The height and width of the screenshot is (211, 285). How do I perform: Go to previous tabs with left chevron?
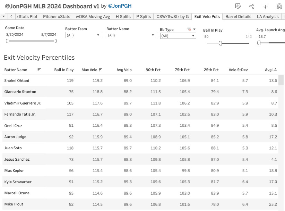pyautogui.click(x=11, y=17)
